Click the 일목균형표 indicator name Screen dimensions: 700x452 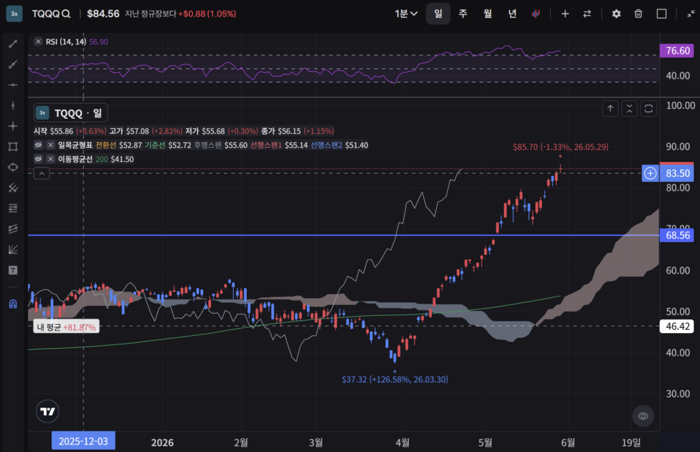[x=75, y=145]
